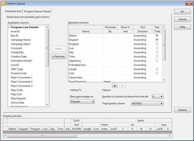Select Rep's Comments 1 in Available columns

tap(22, 77)
